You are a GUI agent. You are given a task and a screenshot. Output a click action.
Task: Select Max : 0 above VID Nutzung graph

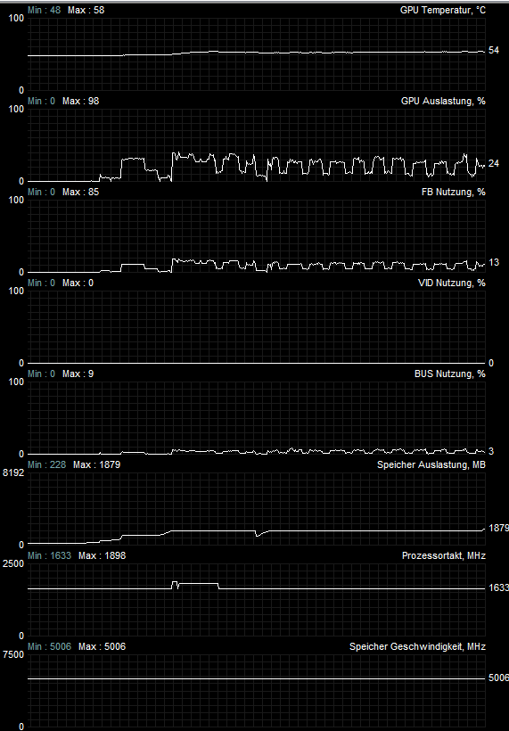[x=78, y=283]
